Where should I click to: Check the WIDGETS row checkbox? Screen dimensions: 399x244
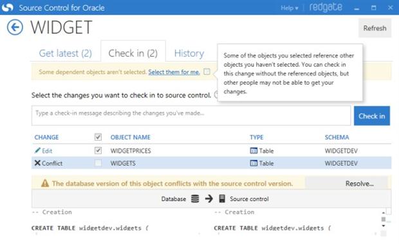pyautogui.click(x=98, y=162)
